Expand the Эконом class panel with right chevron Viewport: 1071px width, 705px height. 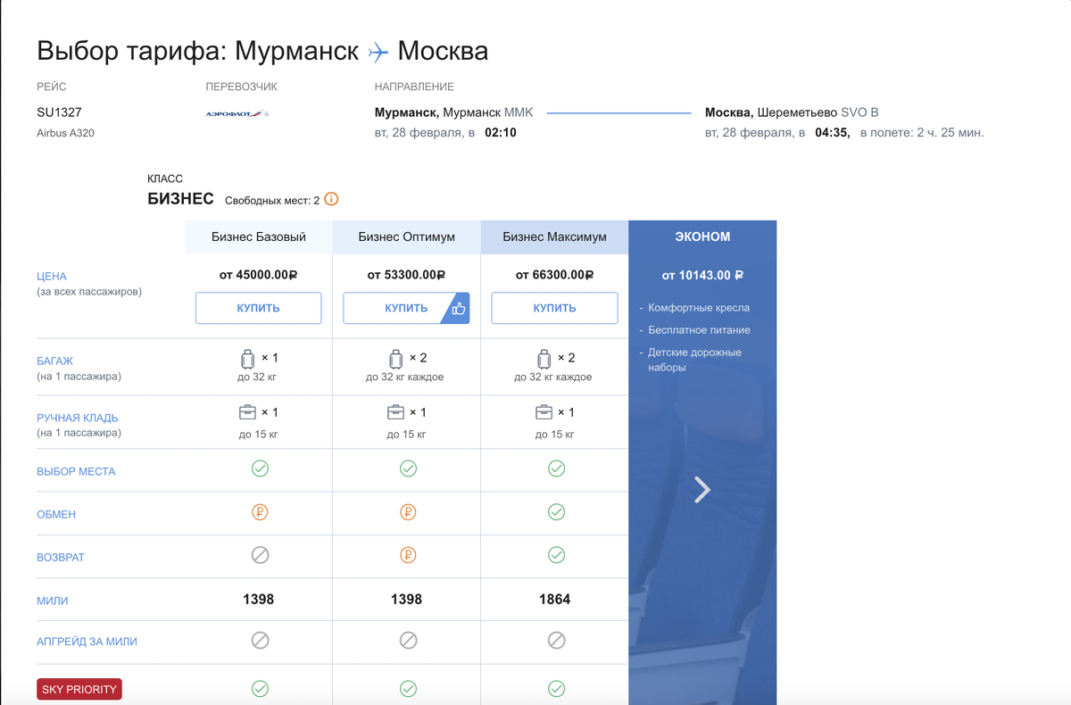point(703,489)
